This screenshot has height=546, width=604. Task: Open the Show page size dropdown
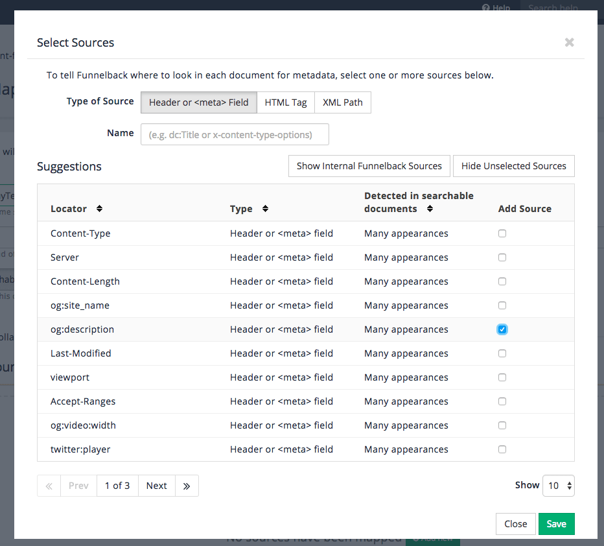[x=558, y=485]
